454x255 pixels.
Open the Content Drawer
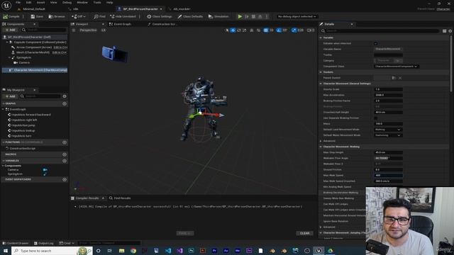point(16,243)
